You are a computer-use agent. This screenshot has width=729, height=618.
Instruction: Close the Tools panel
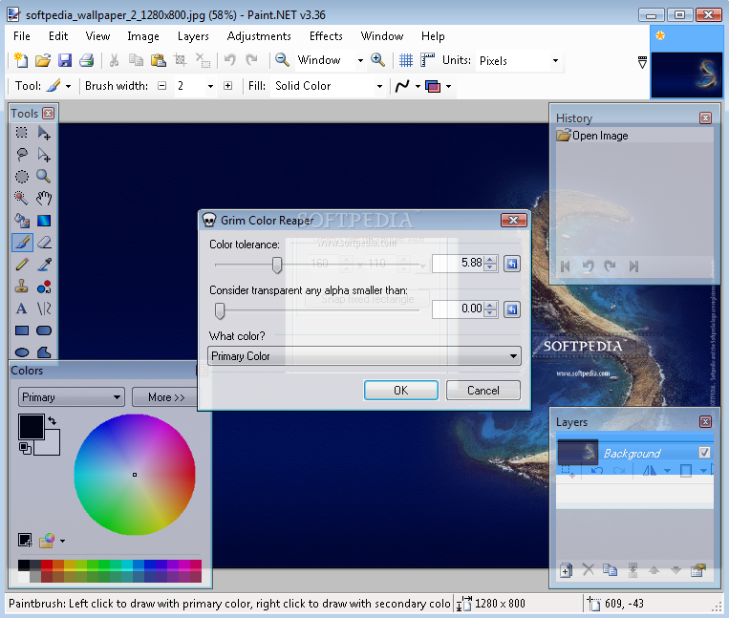click(x=48, y=114)
